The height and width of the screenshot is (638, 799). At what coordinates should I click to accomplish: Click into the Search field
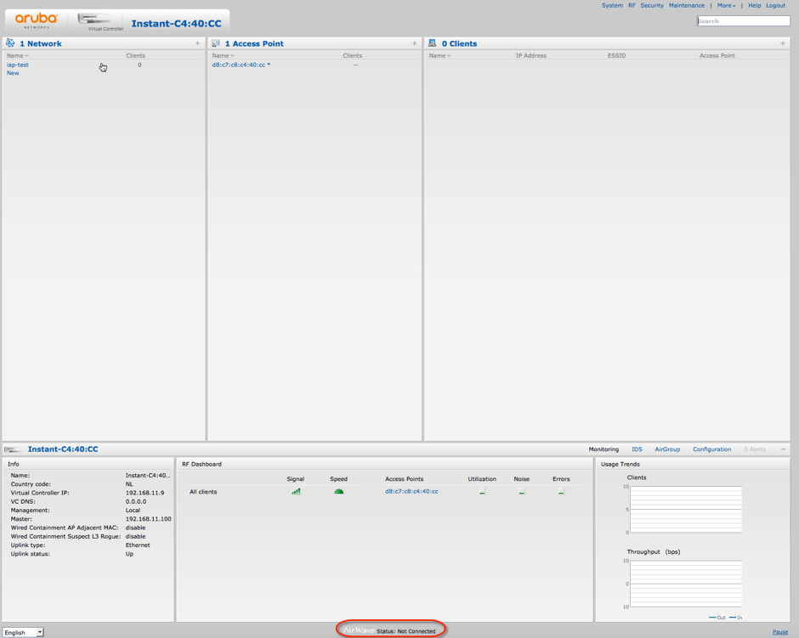pyautogui.click(x=743, y=21)
